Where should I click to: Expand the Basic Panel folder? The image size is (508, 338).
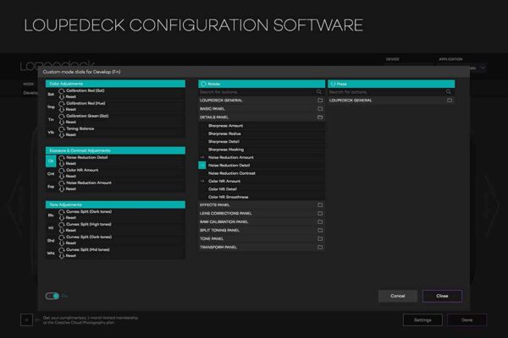320,109
